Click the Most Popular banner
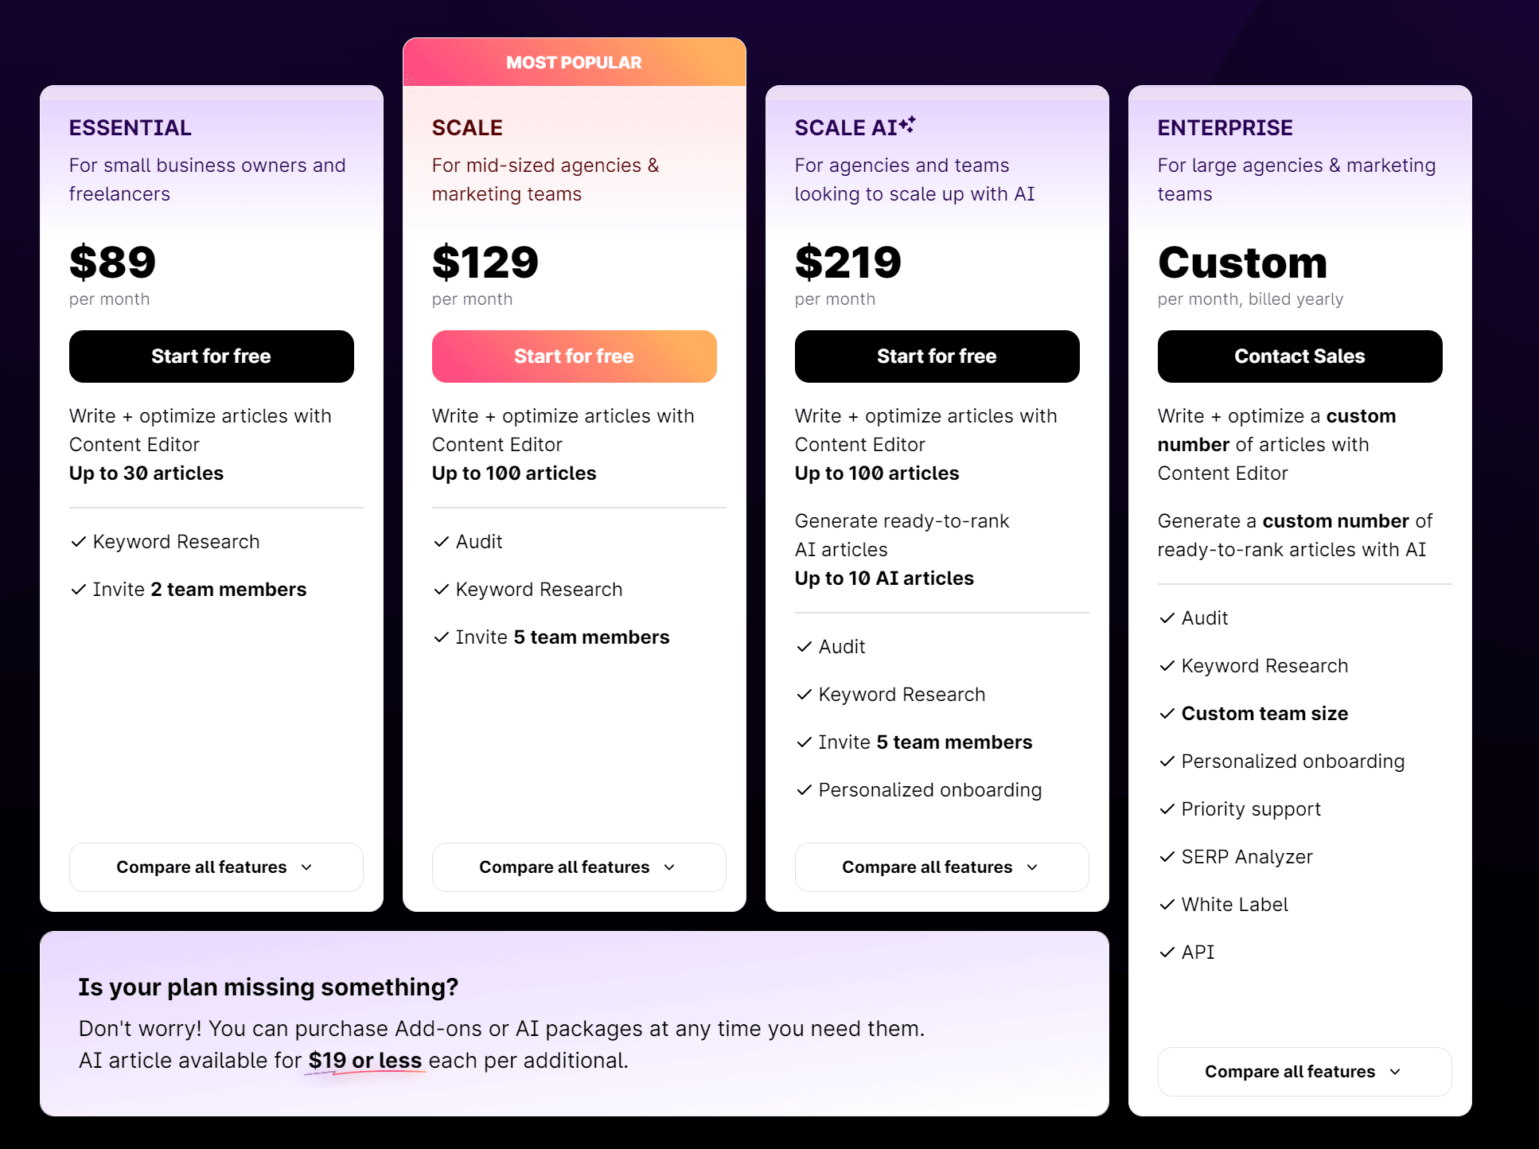The height and width of the screenshot is (1149, 1539). pyautogui.click(x=574, y=62)
